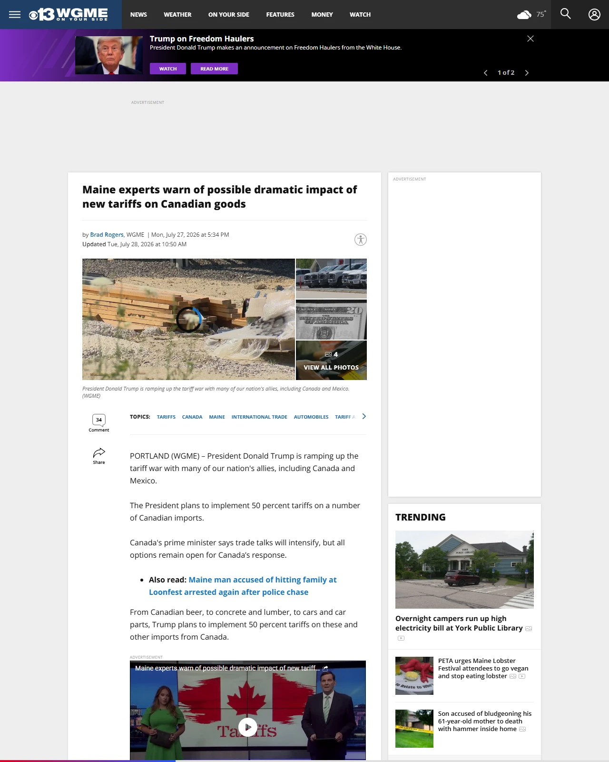This screenshot has width=609, height=762.
Task: Select the MAINE topic tag
Action: click(217, 417)
